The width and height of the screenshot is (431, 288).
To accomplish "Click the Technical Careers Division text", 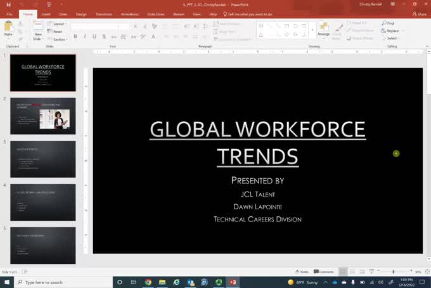I will (x=257, y=219).
